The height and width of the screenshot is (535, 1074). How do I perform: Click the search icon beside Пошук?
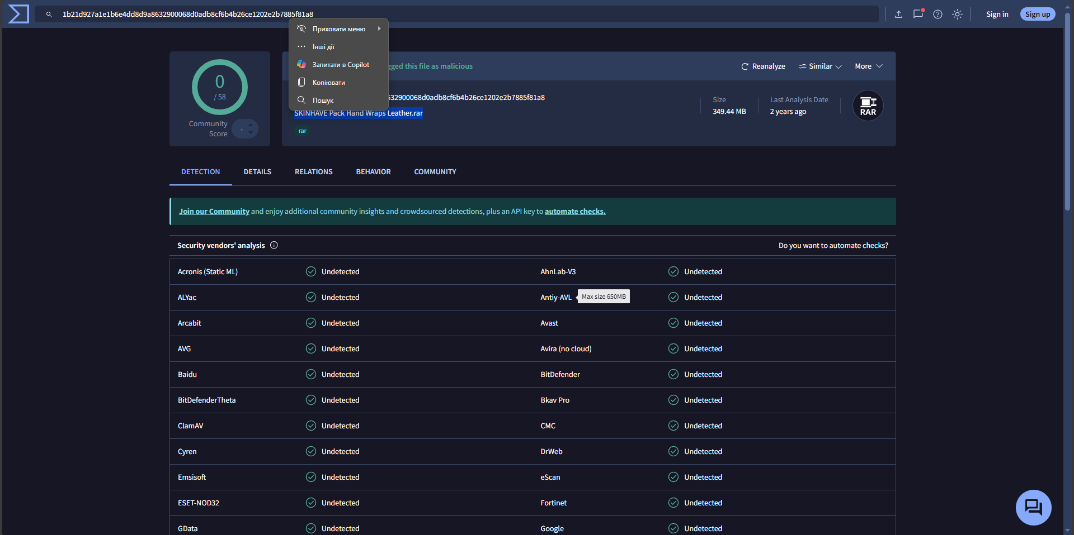(x=302, y=101)
